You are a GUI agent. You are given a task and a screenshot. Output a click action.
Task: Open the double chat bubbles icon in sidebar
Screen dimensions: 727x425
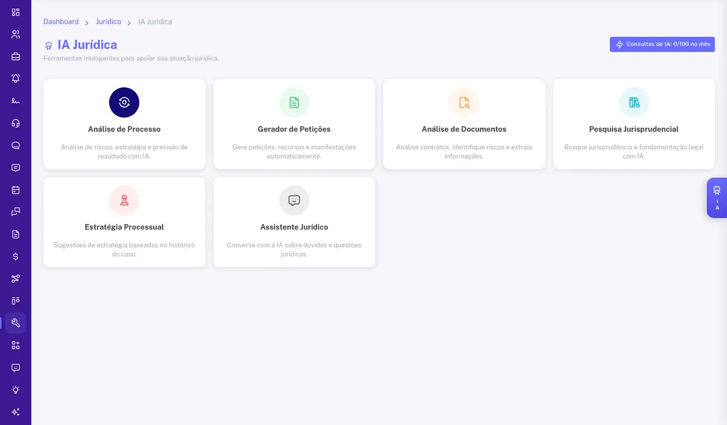16,212
